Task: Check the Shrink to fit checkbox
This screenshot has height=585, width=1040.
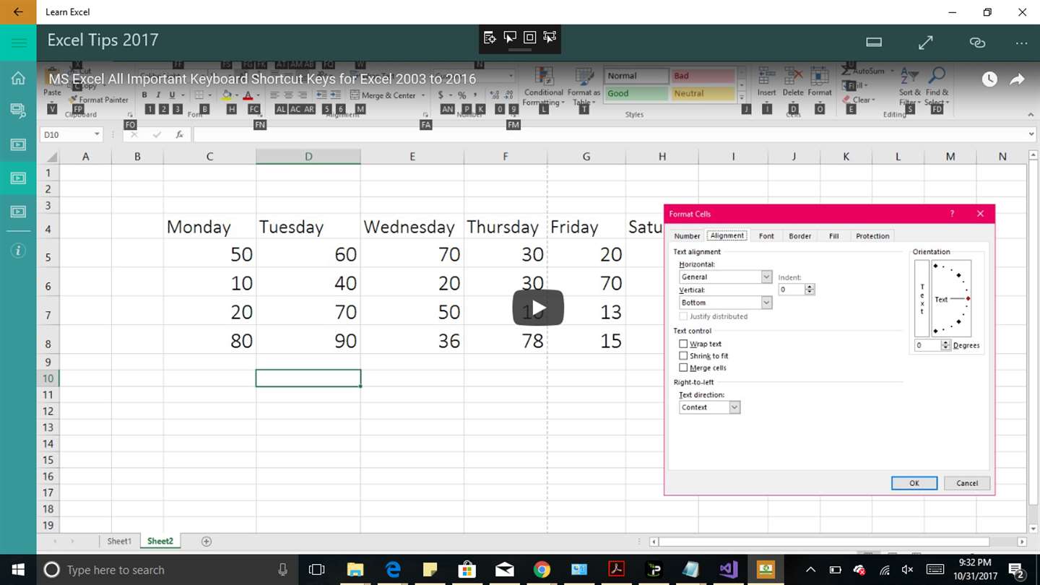Action: point(683,355)
